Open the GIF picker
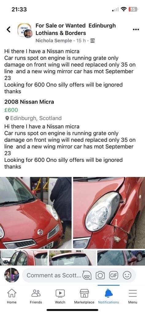This screenshot has width=145, height=314. point(113,276)
